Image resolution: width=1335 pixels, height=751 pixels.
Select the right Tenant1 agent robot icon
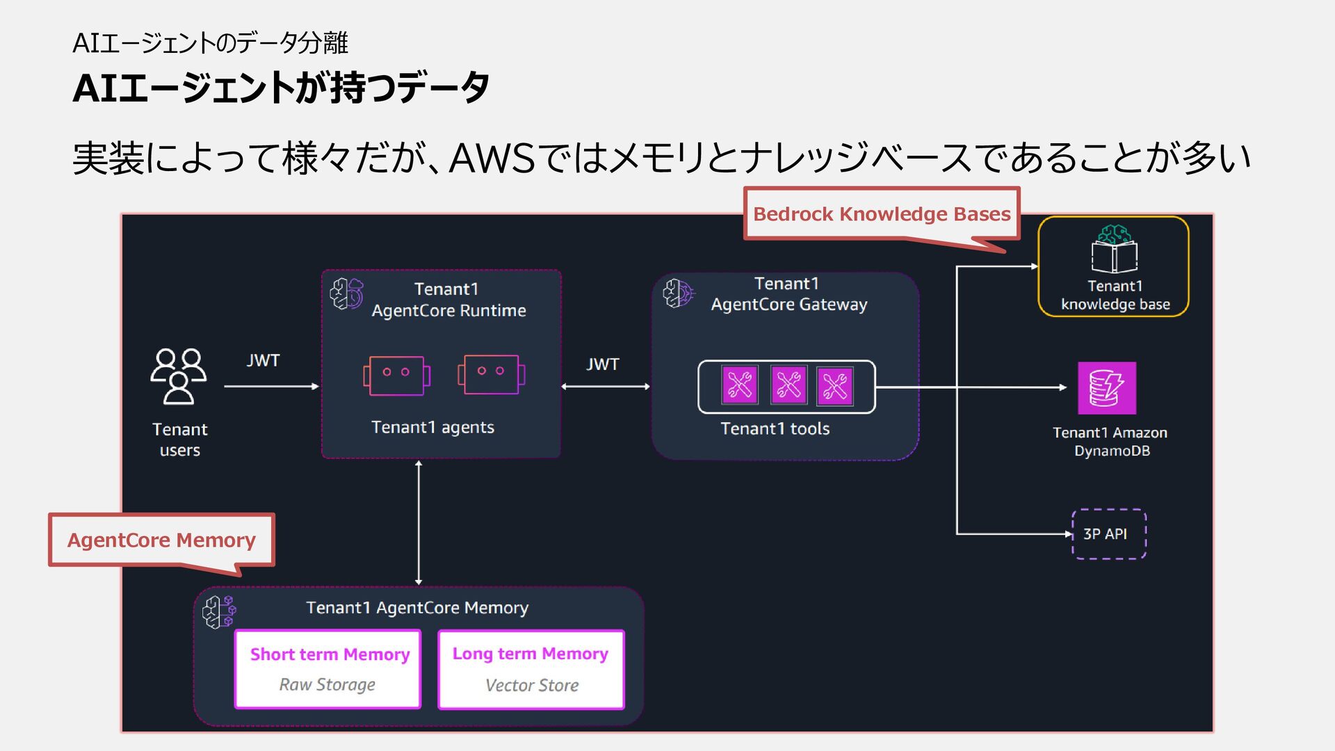coord(491,375)
